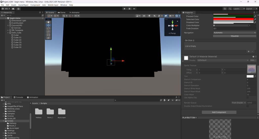Select the Rect tool
This screenshot has width=259, height=139.
pyautogui.click(x=48, y=35)
